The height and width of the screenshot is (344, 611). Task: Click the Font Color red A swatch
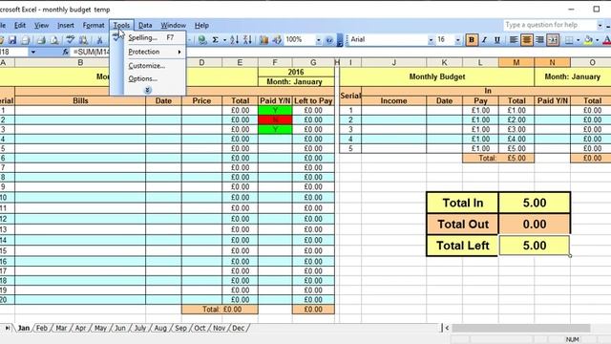pos(606,40)
